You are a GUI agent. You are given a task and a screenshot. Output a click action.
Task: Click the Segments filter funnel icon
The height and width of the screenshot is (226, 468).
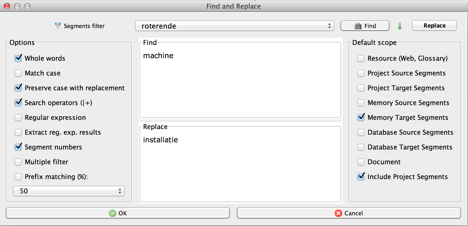click(x=58, y=26)
